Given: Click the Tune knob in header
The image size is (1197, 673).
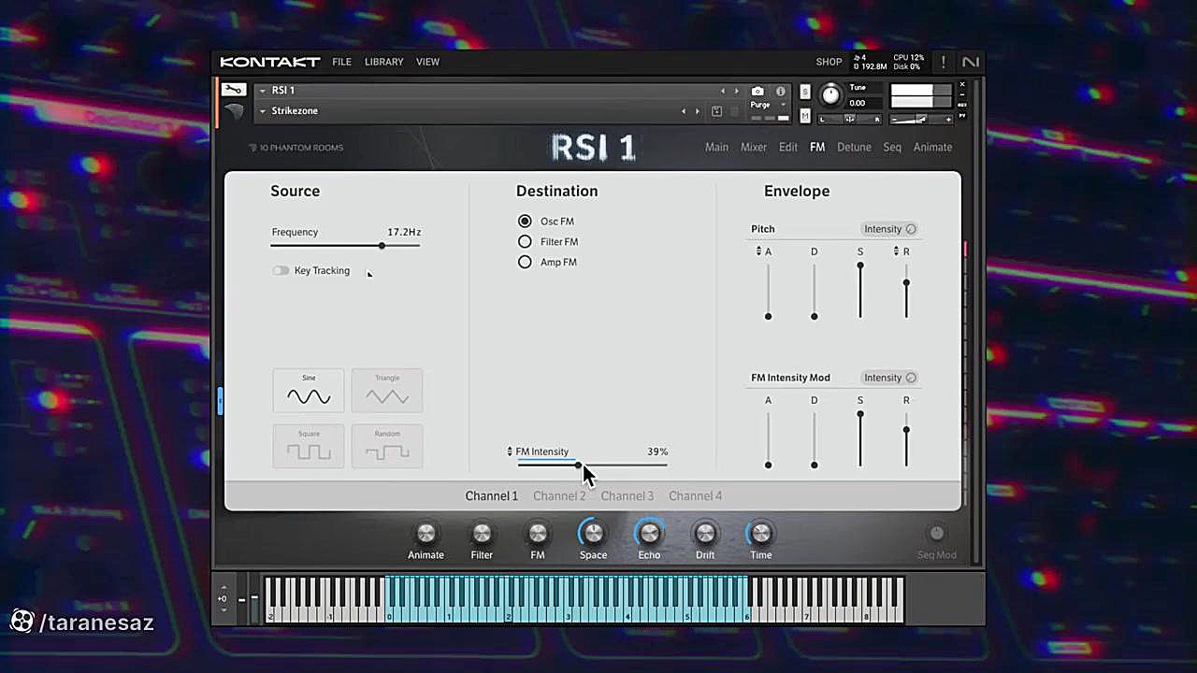Looking at the screenshot, I should click(830, 95).
